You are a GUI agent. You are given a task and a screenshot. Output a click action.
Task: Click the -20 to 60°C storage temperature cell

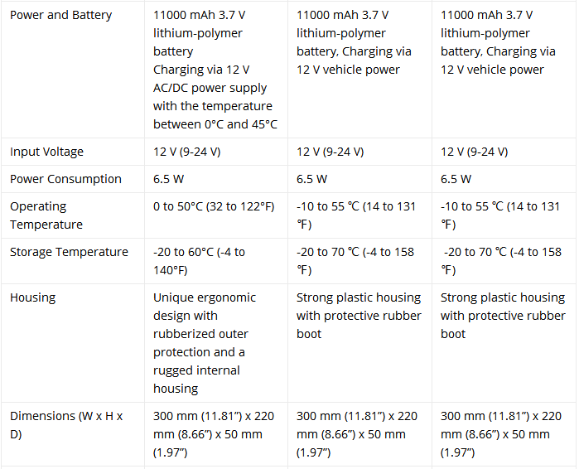[199, 261]
